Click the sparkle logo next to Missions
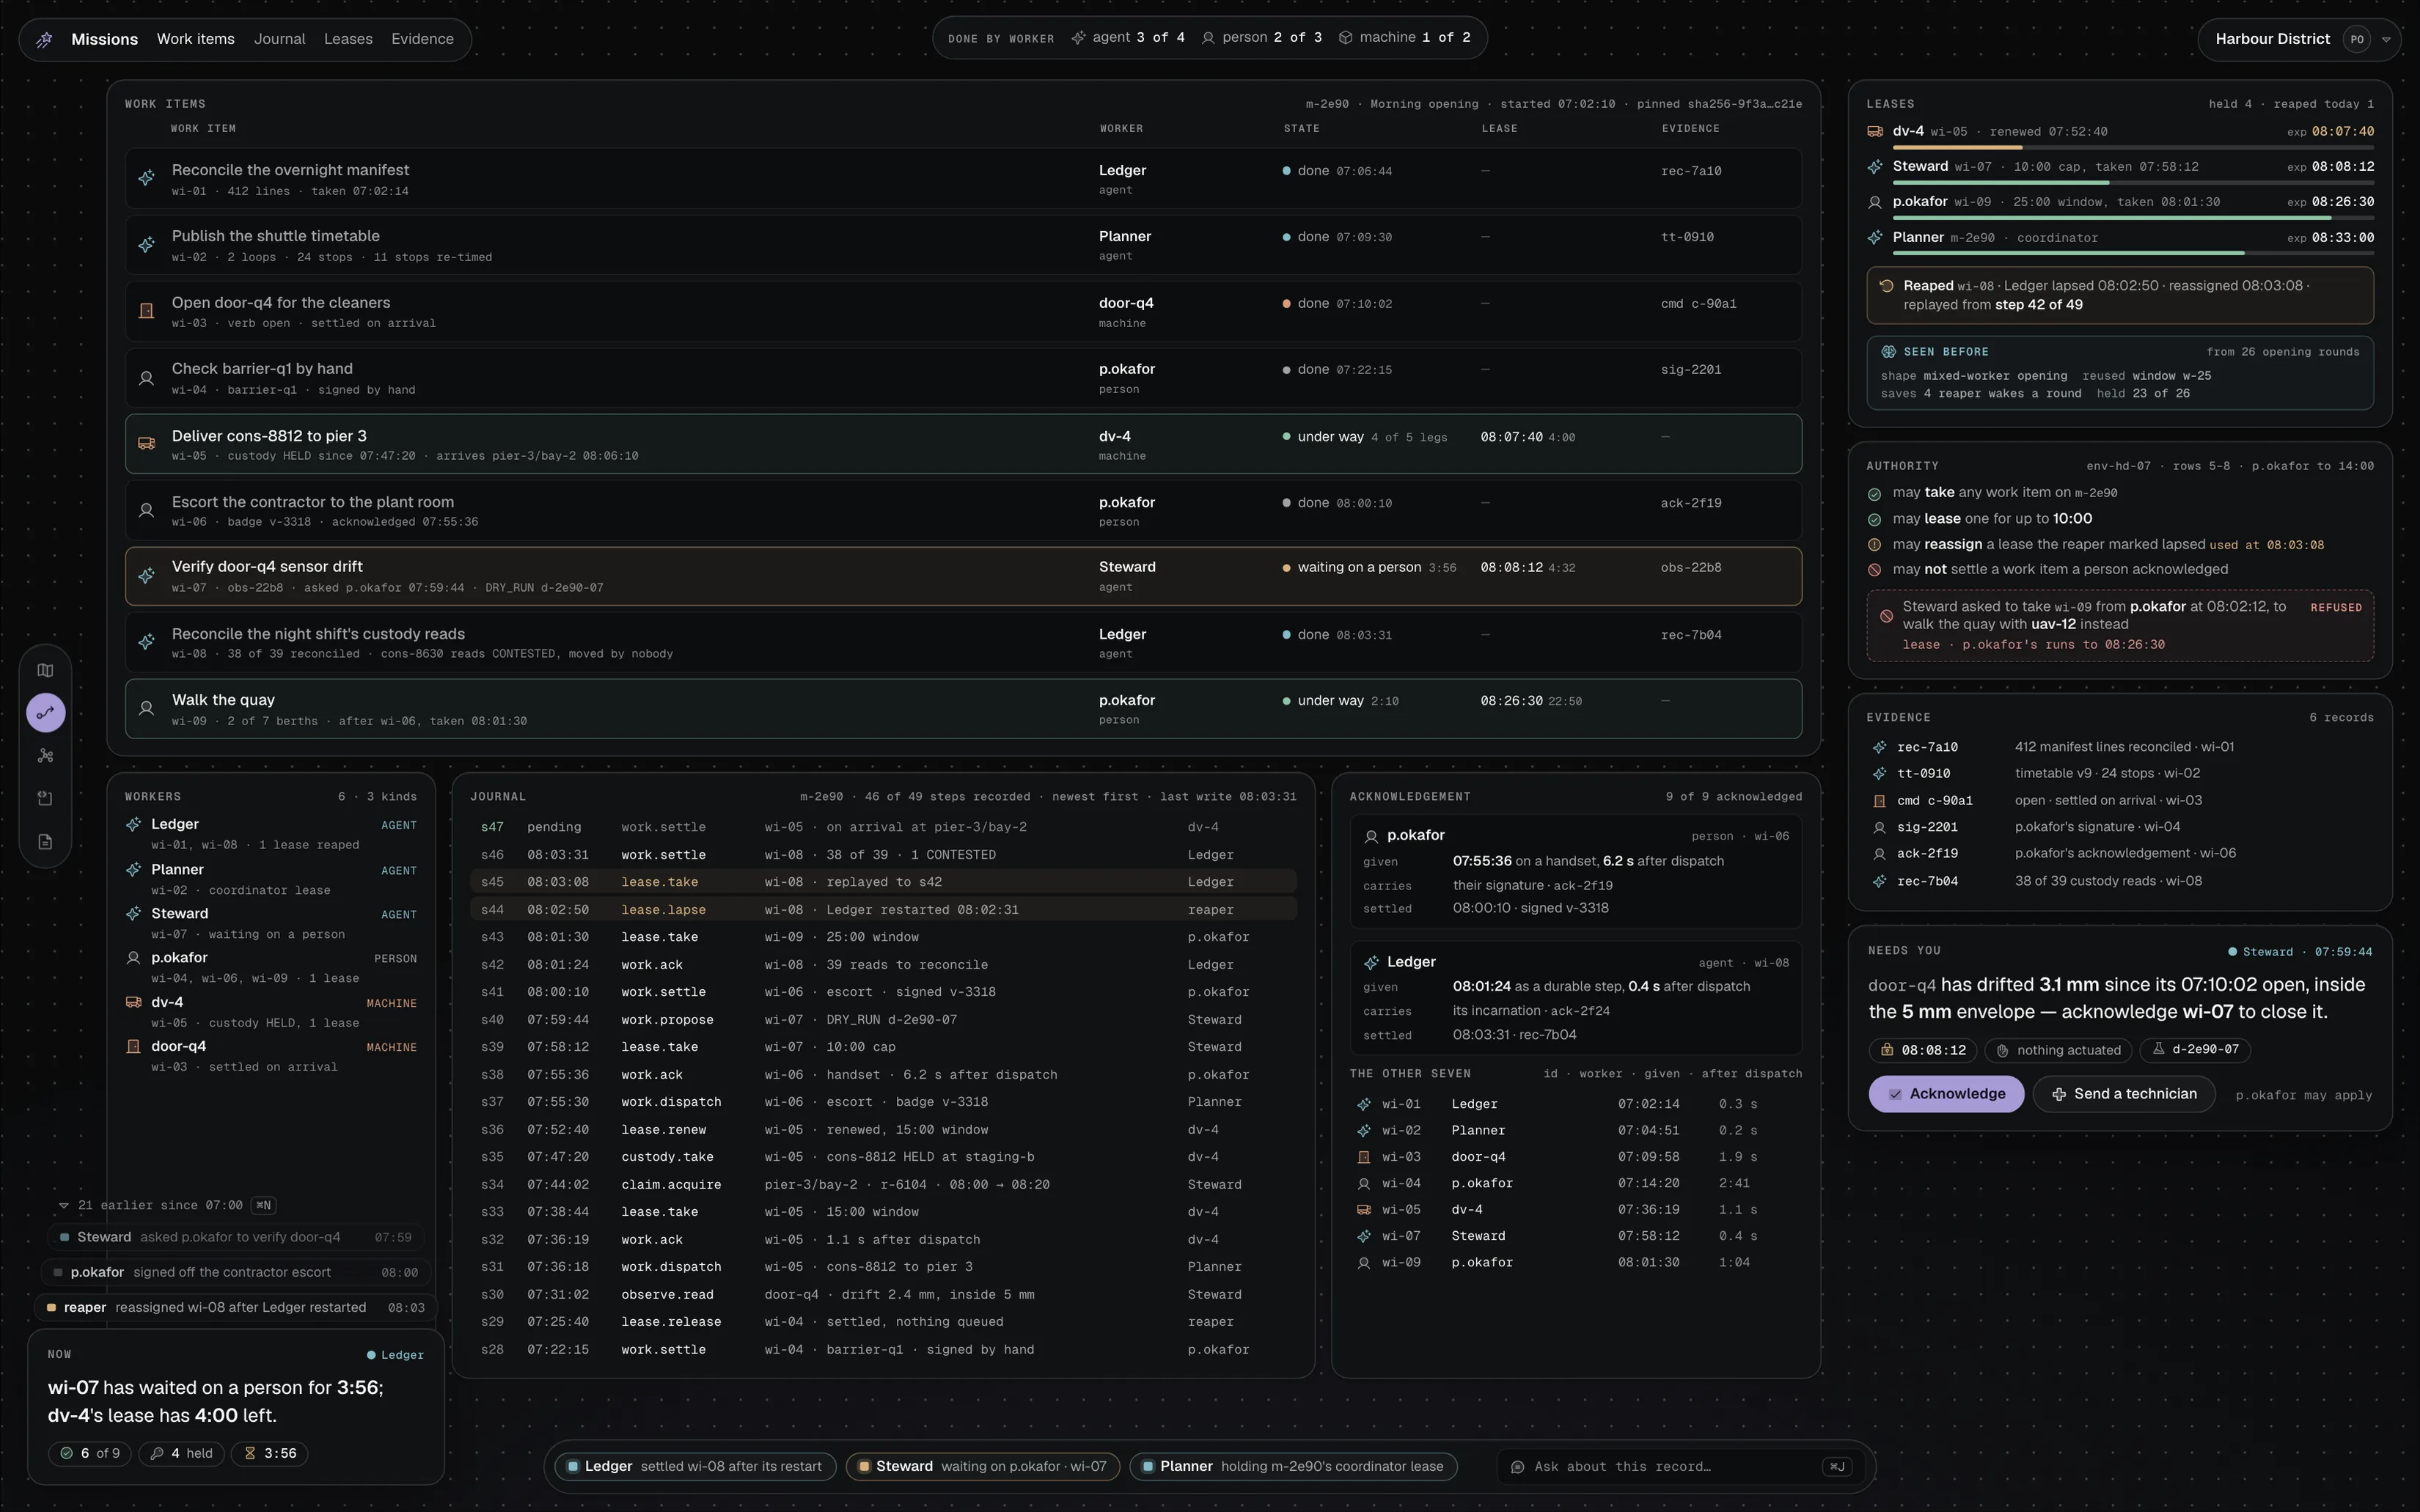Viewport: 2420px width, 1512px height. [x=44, y=39]
